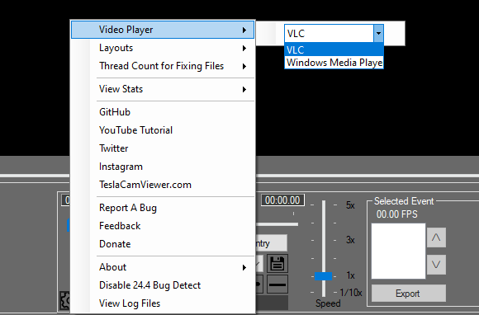Choose Windows Media Player from the list
Image resolution: width=479 pixels, height=315 pixels.
coord(334,63)
